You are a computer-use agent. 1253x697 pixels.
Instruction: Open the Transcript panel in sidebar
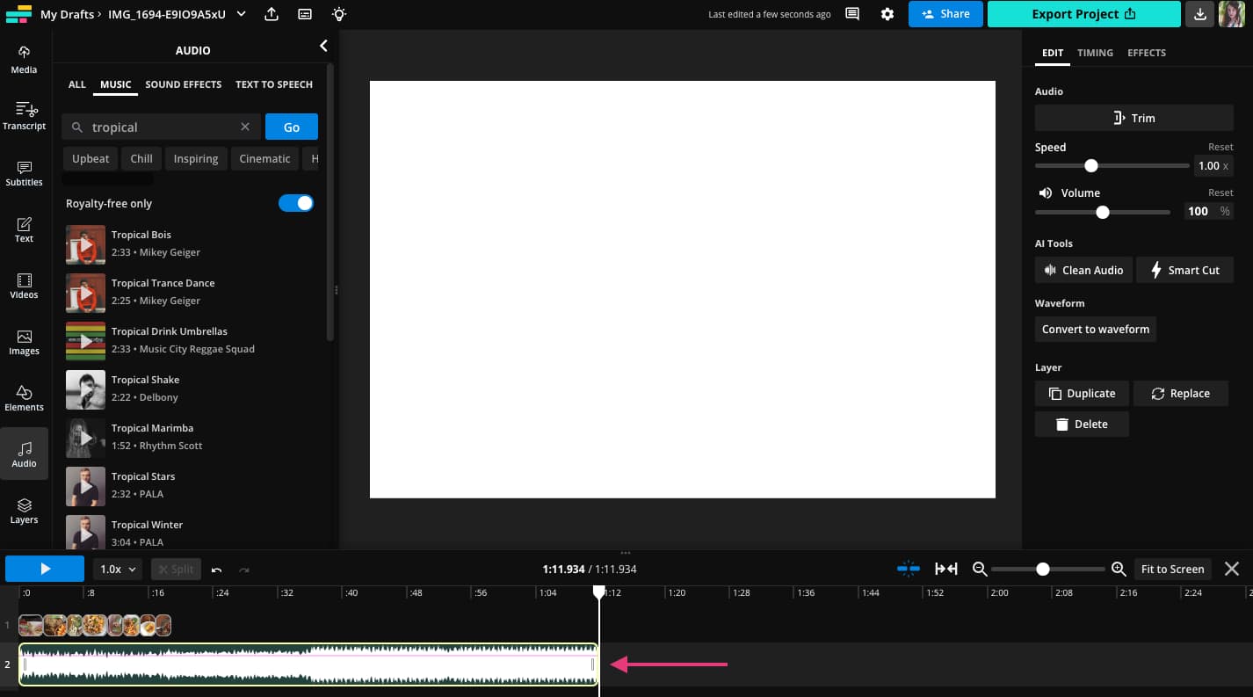click(24, 115)
